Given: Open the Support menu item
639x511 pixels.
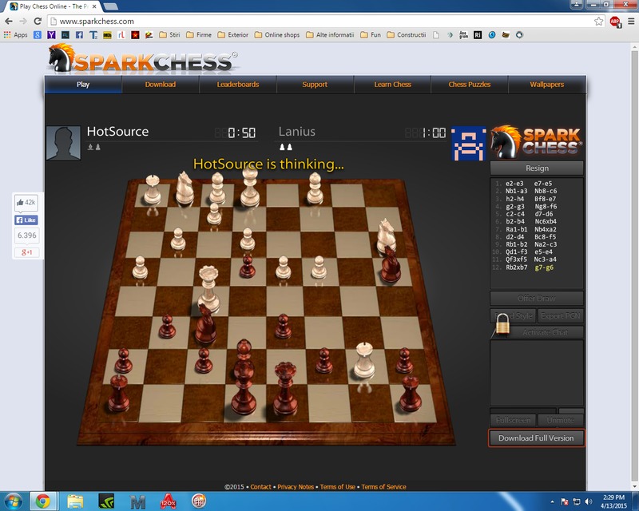Looking at the screenshot, I should click(315, 85).
